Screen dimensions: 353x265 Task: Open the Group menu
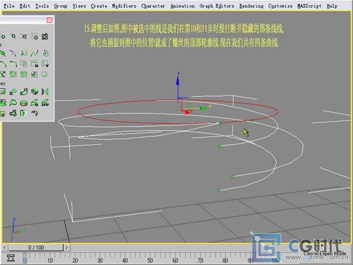click(61, 6)
